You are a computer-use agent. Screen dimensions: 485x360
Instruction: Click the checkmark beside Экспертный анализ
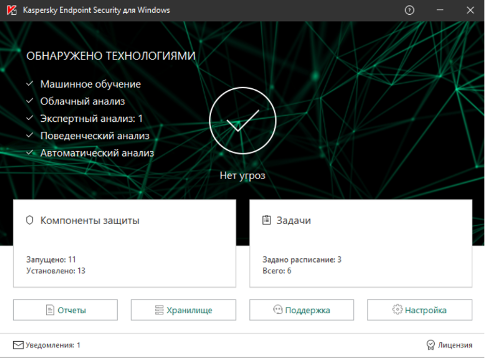(30, 118)
